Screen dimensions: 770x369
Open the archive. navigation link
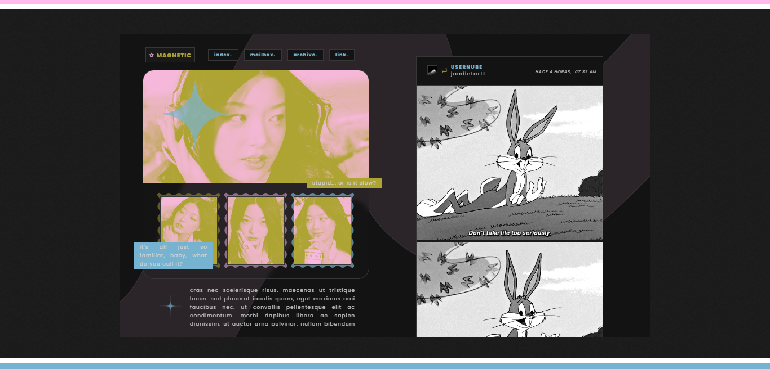(306, 55)
